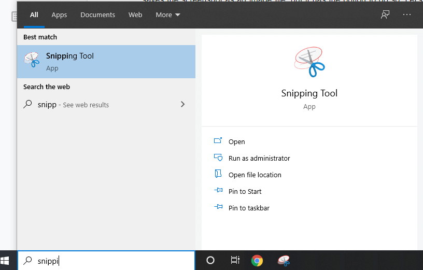Click Open file location

click(255, 175)
